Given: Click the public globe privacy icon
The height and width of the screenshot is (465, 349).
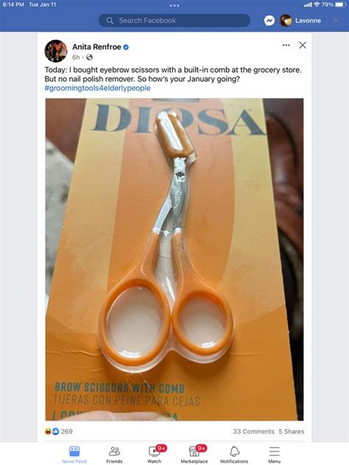Looking at the screenshot, I should click(89, 57).
